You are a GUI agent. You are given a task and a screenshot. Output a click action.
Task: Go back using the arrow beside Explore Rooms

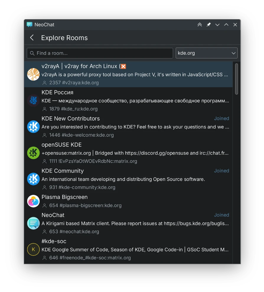32,38
